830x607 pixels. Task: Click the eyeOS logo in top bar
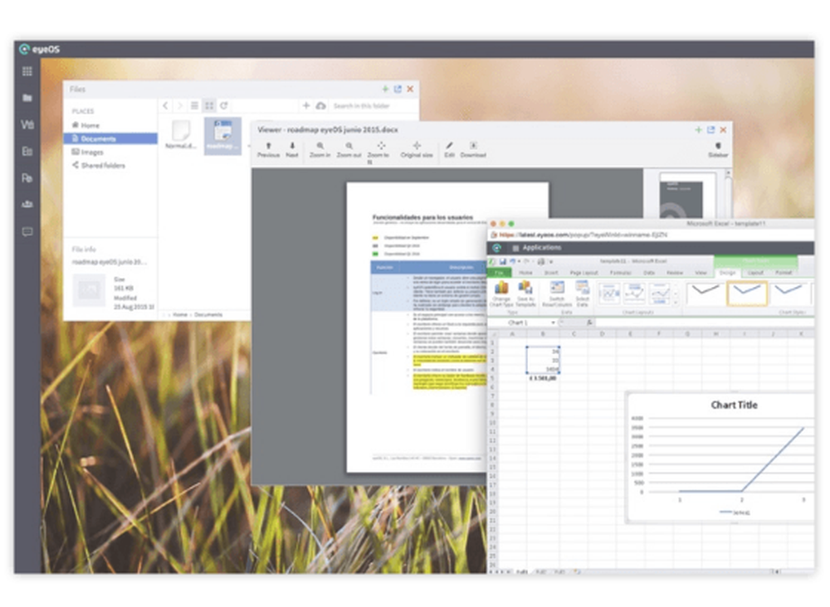point(39,49)
